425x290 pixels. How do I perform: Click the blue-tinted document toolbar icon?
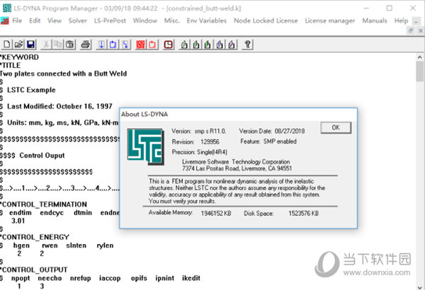tap(220, 45)
